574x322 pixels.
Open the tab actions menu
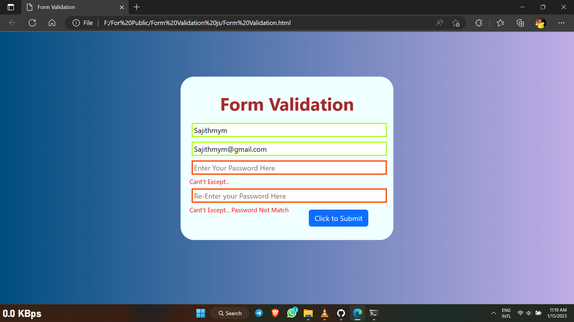[x=11, y=7]
